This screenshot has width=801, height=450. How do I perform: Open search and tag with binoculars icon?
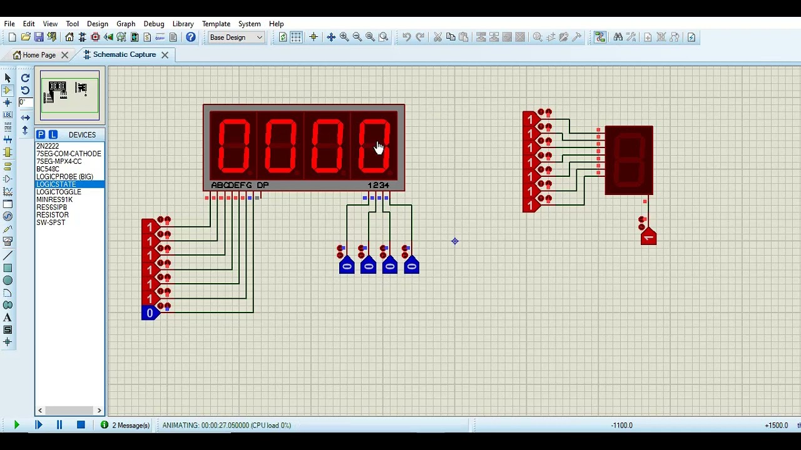(618, 37)
